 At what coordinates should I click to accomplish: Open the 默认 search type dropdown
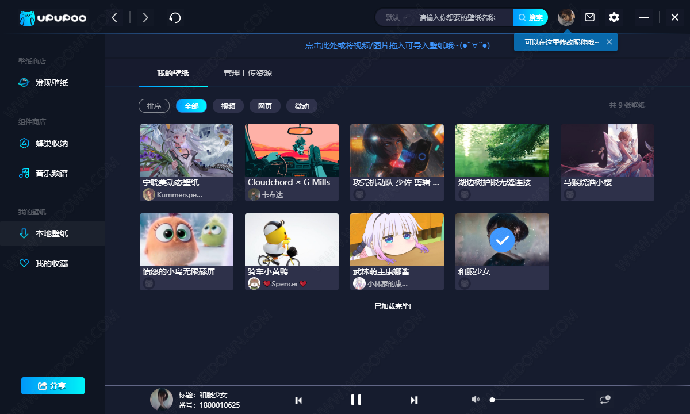397,18
